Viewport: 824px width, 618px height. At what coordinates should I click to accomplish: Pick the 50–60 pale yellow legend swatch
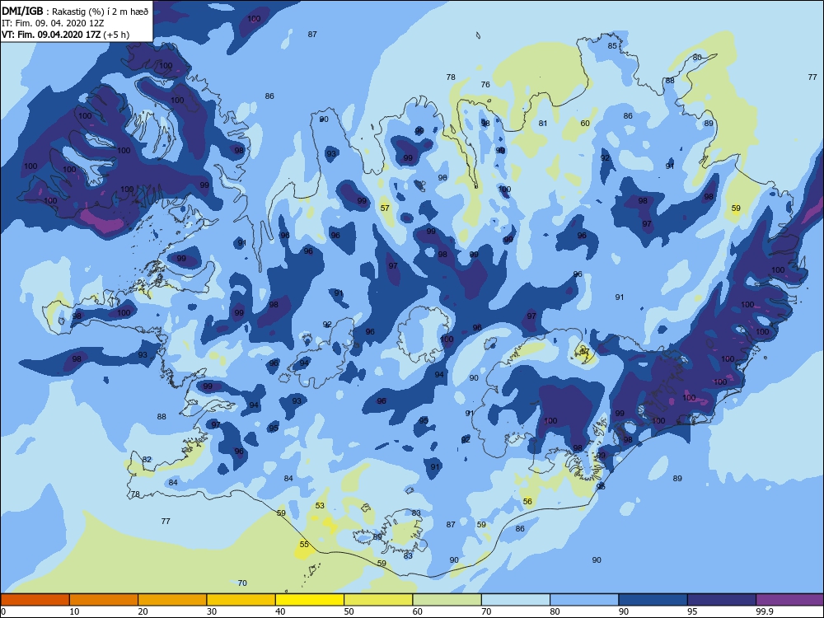378,600
